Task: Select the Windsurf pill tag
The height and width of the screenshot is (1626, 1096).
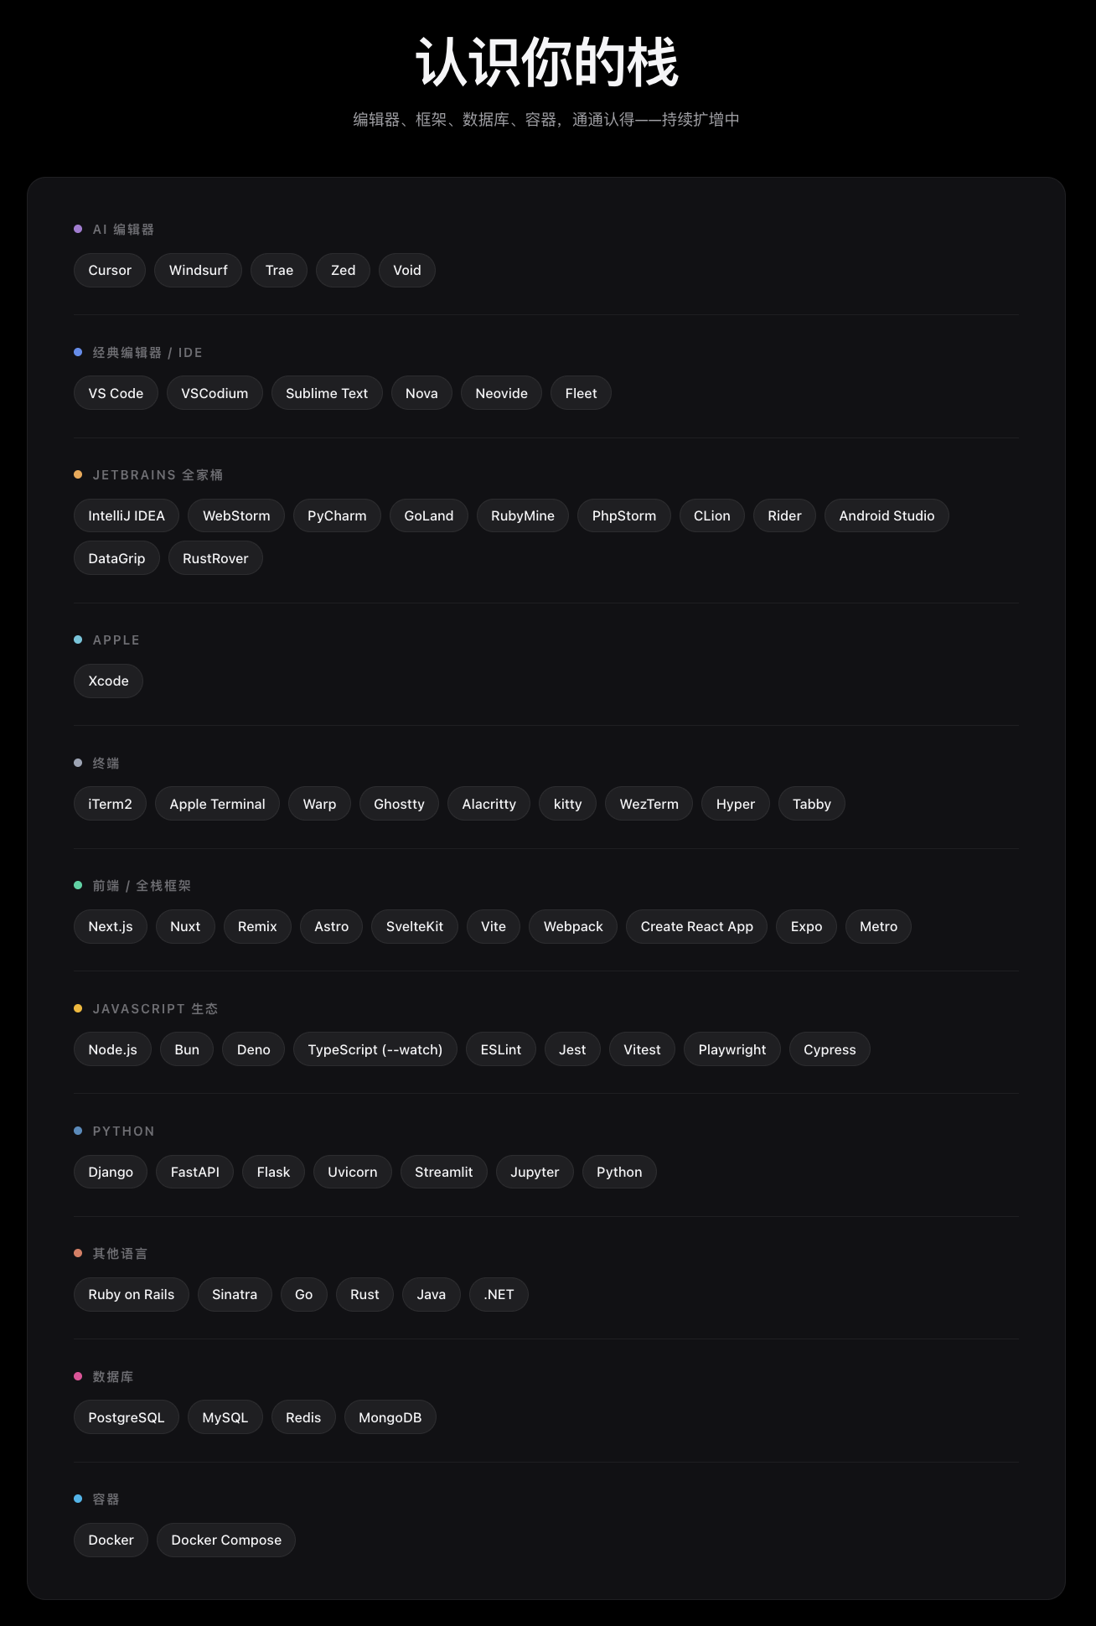Action: (x=198, y=270)
